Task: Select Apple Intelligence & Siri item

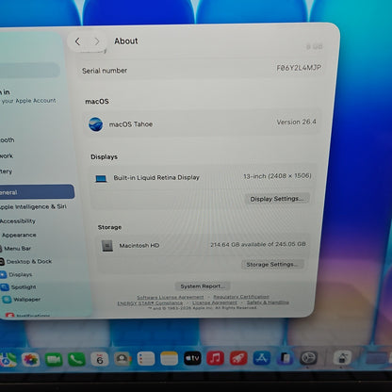Action: [33, 206]
